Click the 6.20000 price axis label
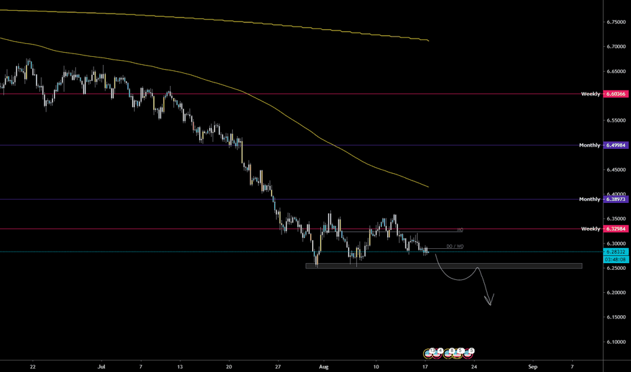Viewport: 631px width, 372px height. pos(616,292)
